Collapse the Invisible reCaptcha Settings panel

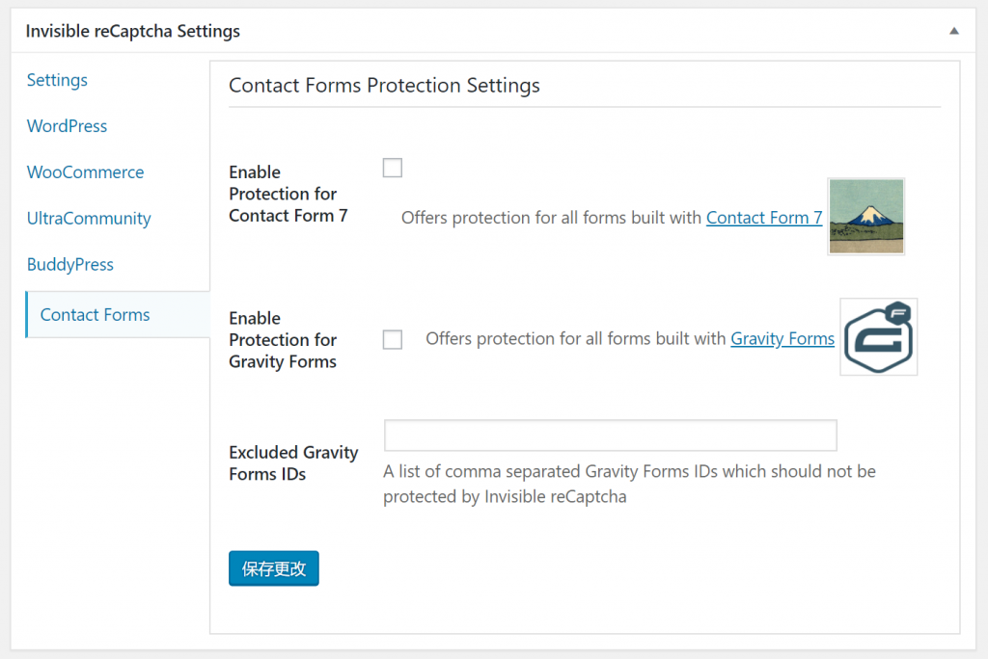[953, 31]
